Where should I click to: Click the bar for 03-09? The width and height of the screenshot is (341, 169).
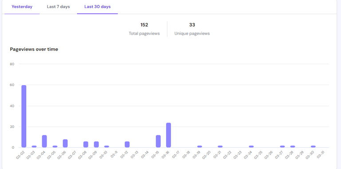96,145
